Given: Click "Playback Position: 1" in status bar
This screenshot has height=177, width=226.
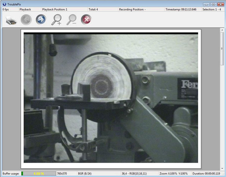Looking at the screenshot, I should [55, 9].
